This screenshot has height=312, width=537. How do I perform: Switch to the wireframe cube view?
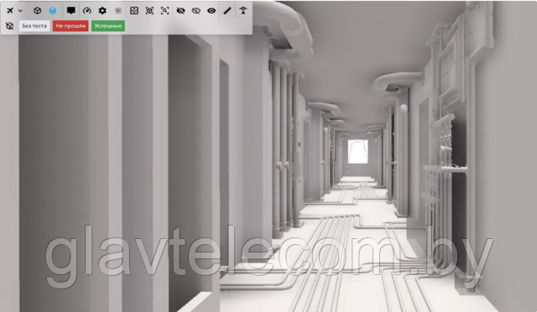pyautogui.click(x=37, y=11)
